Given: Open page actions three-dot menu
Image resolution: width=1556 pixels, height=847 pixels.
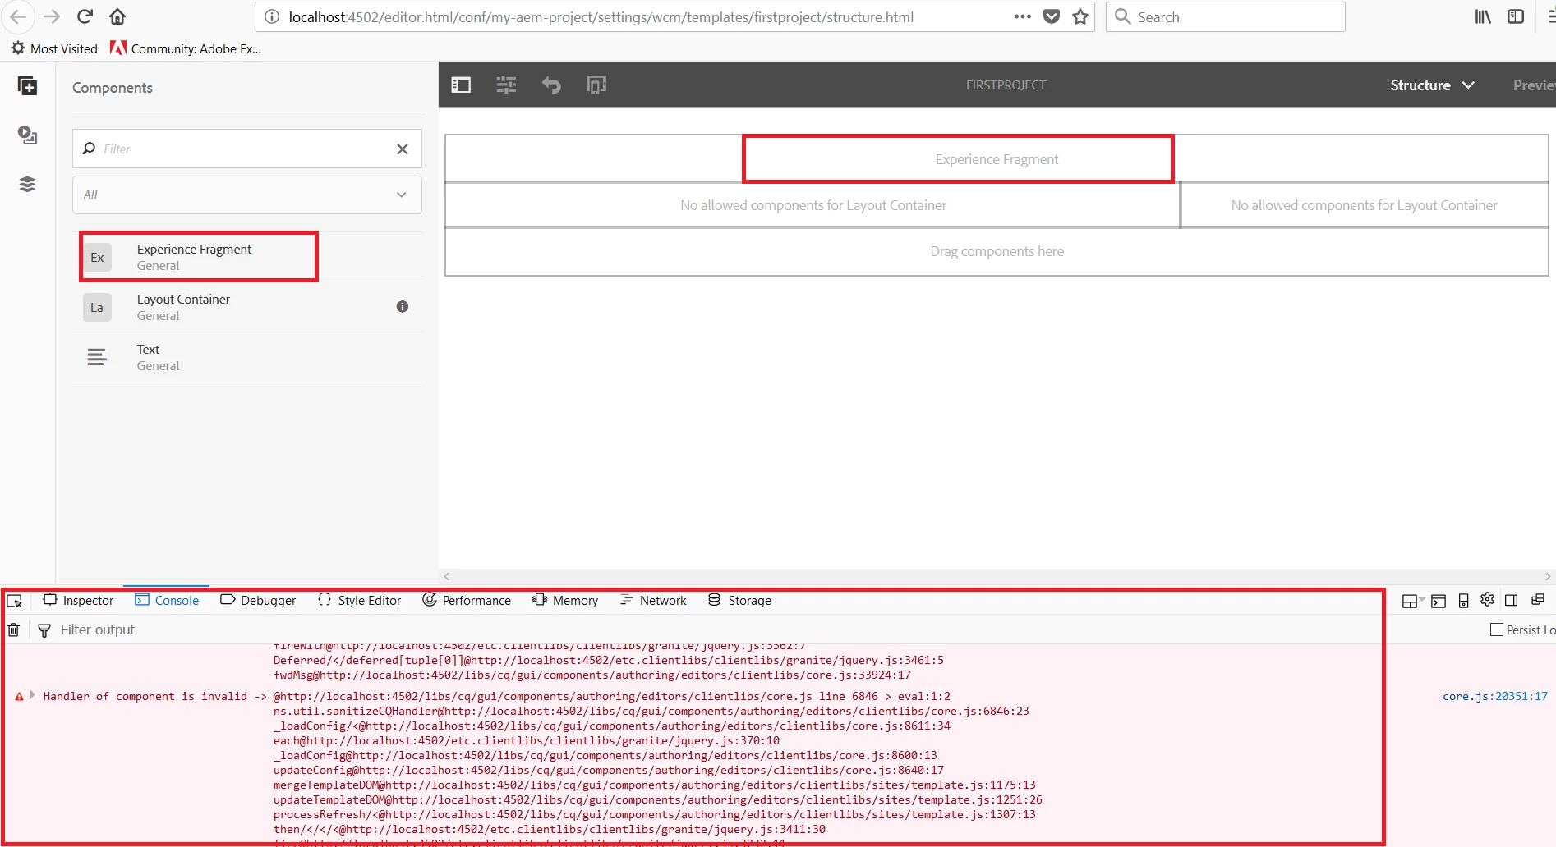Looking at the screenshot, I should pyautogui.click(x=1022, y=16).
